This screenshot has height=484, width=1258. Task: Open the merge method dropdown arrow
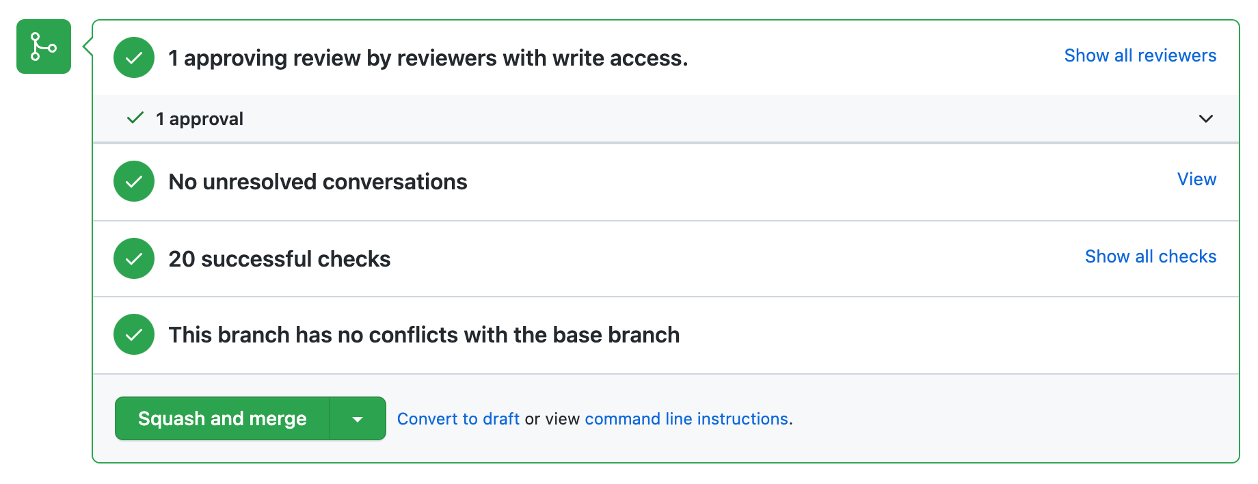(x=358, y=418)
